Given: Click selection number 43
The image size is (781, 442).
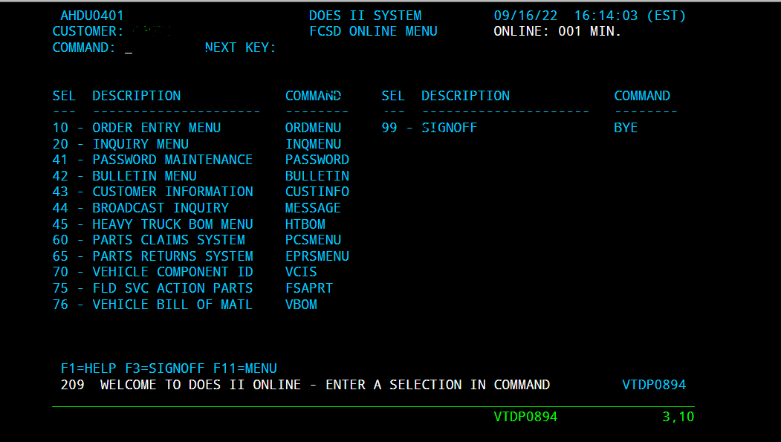Looking at the screenshot, I should (x=60, y=192).
